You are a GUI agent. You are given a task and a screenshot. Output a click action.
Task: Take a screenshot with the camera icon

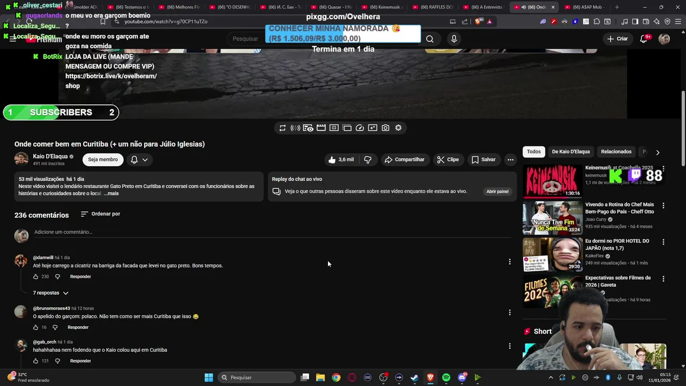tap(385, 128)
